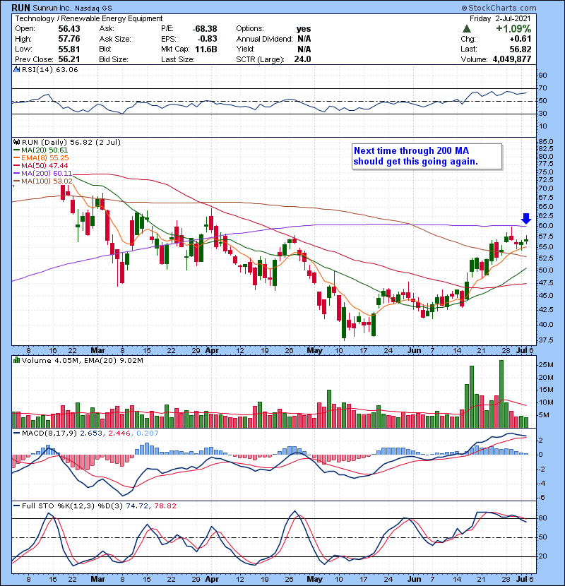The width and height of the screenshot is (565, 586).
Task: Click the Mkt Cap value 11.6B
Action: click(206, 49)
